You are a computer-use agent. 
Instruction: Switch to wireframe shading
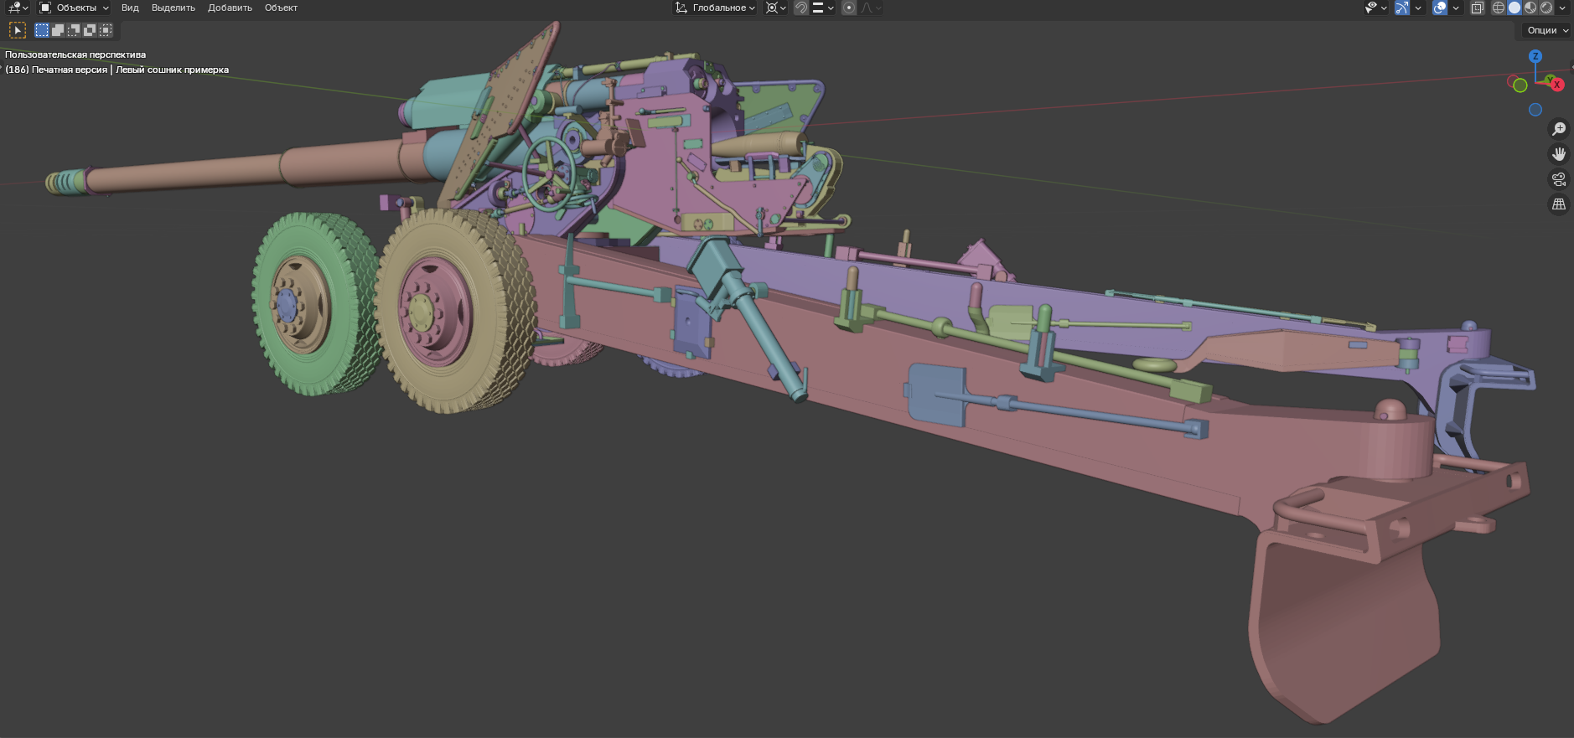(1499, 8)
